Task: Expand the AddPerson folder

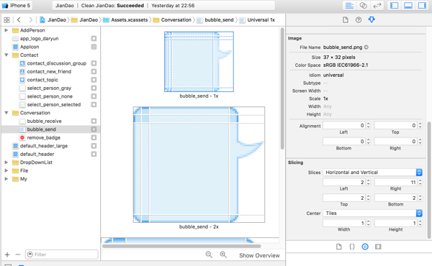Action: pyautogui.click(x=6, y=30)
